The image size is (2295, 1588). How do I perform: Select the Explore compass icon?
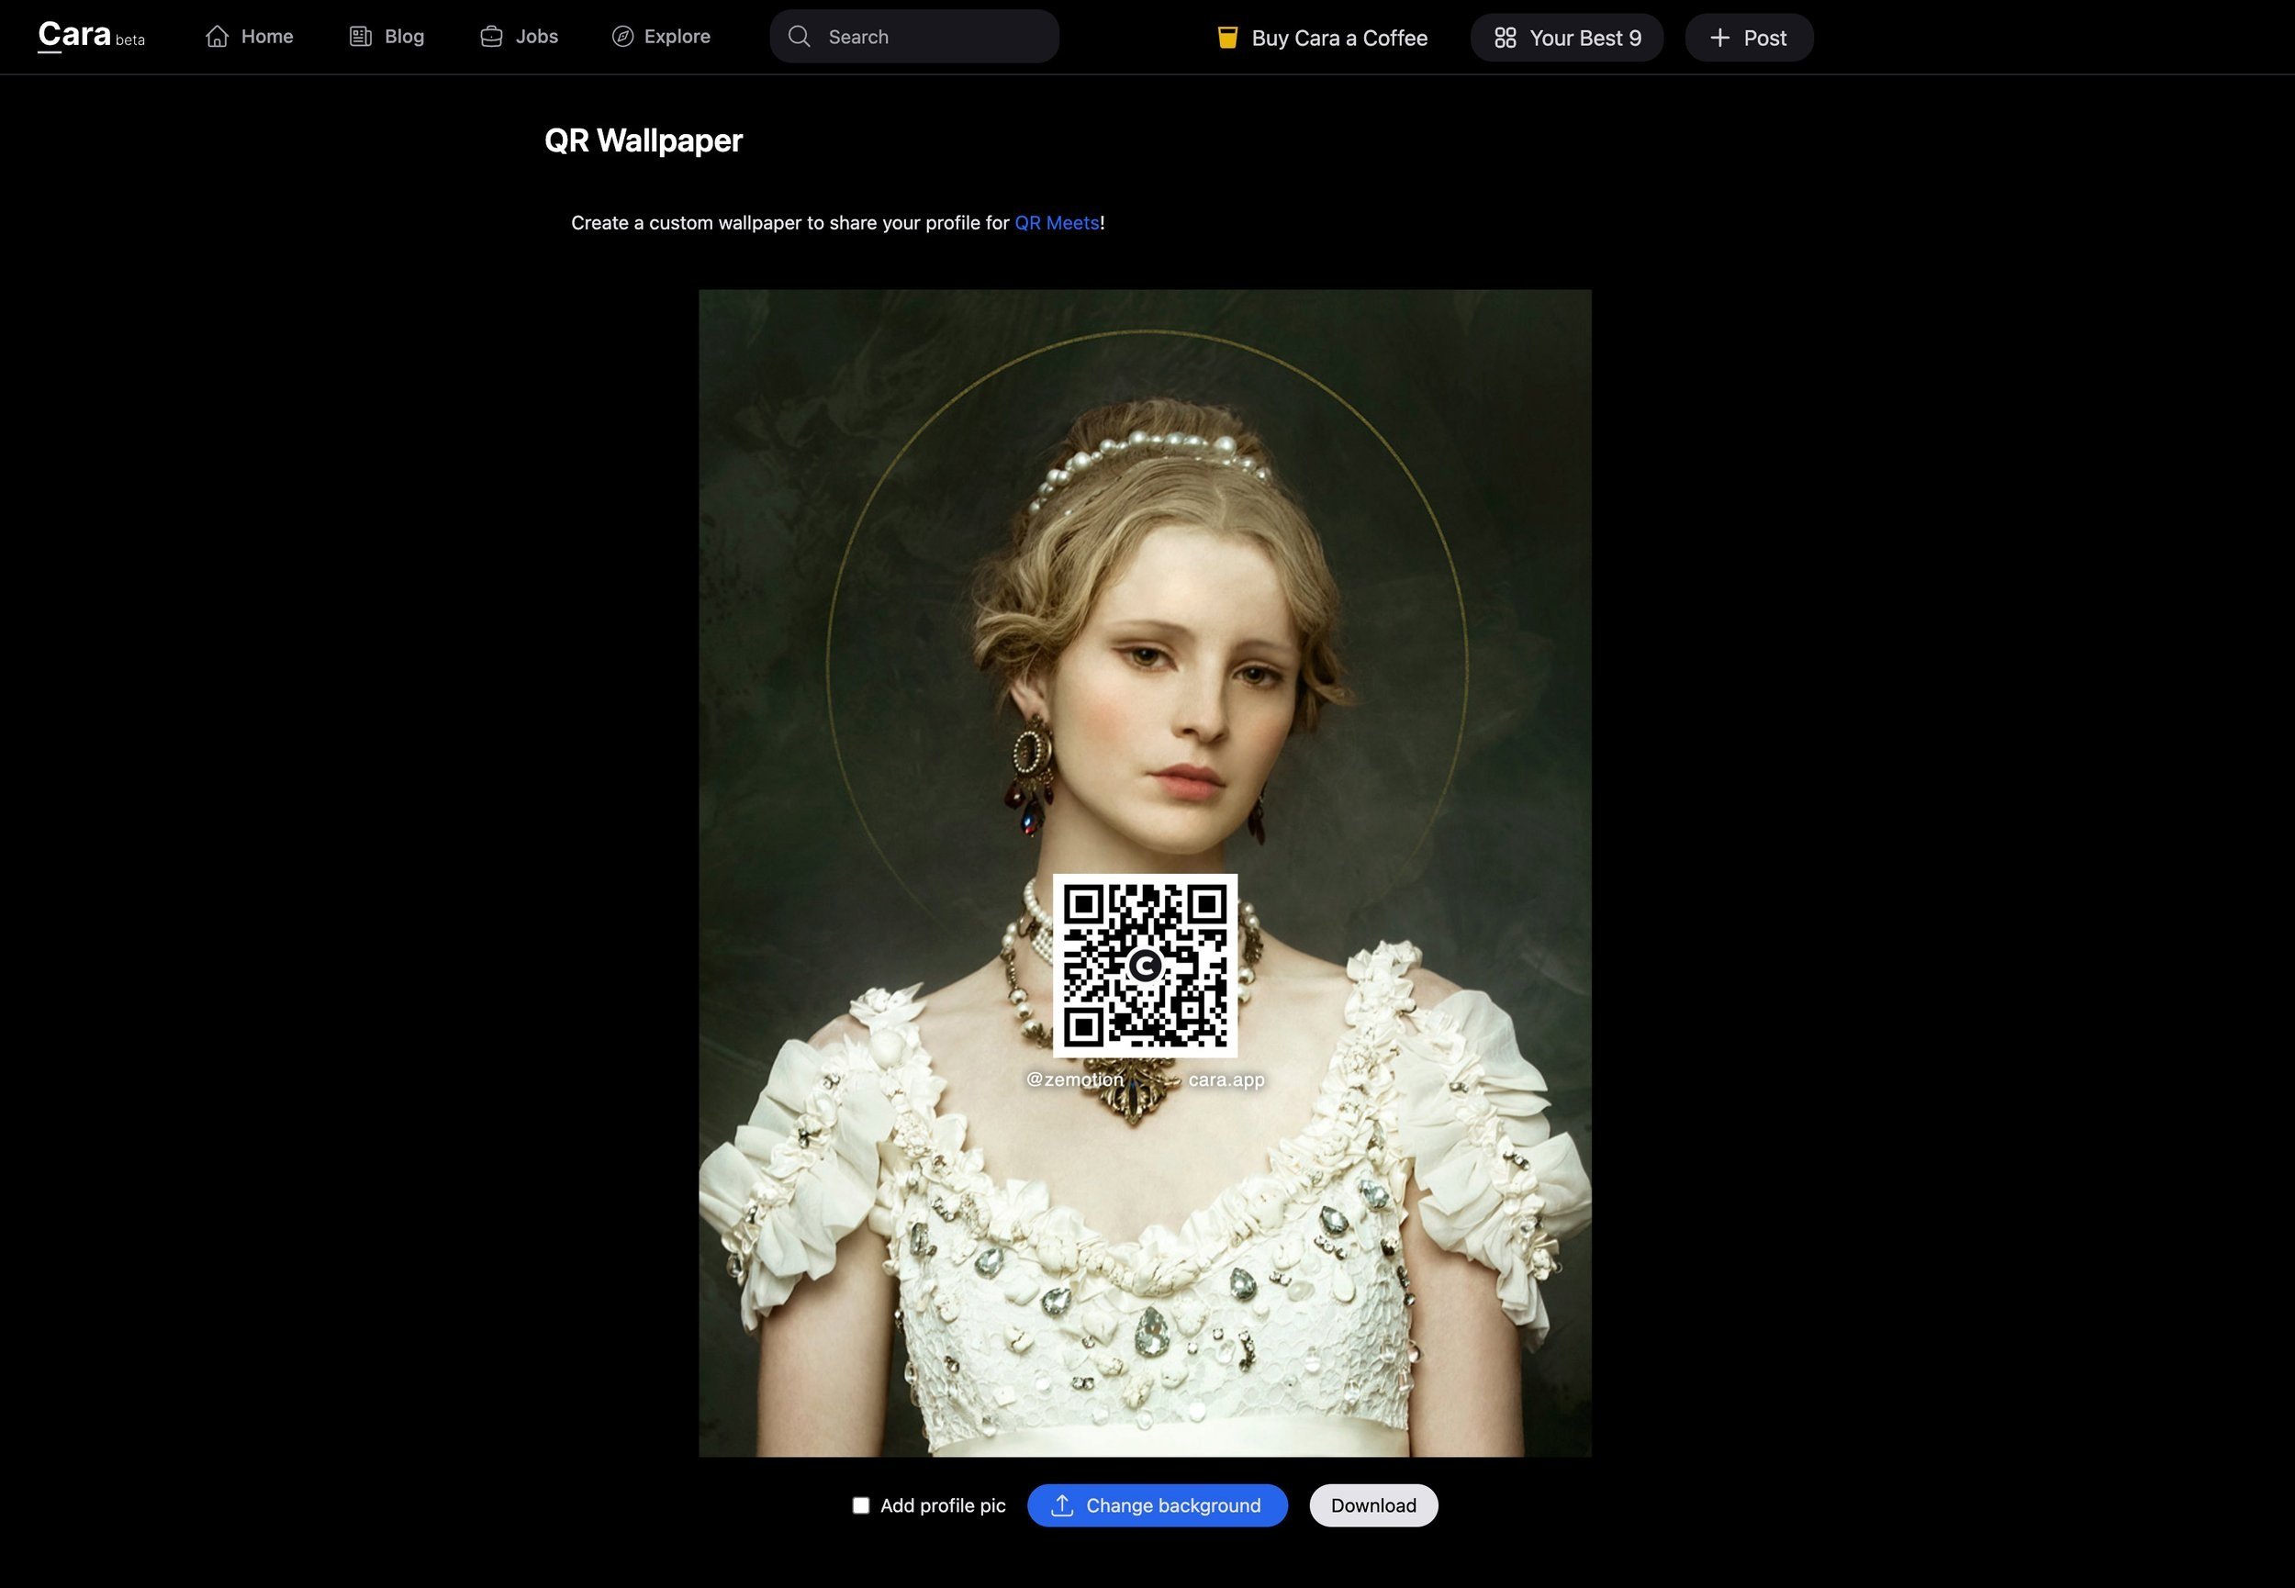(621, 36)
